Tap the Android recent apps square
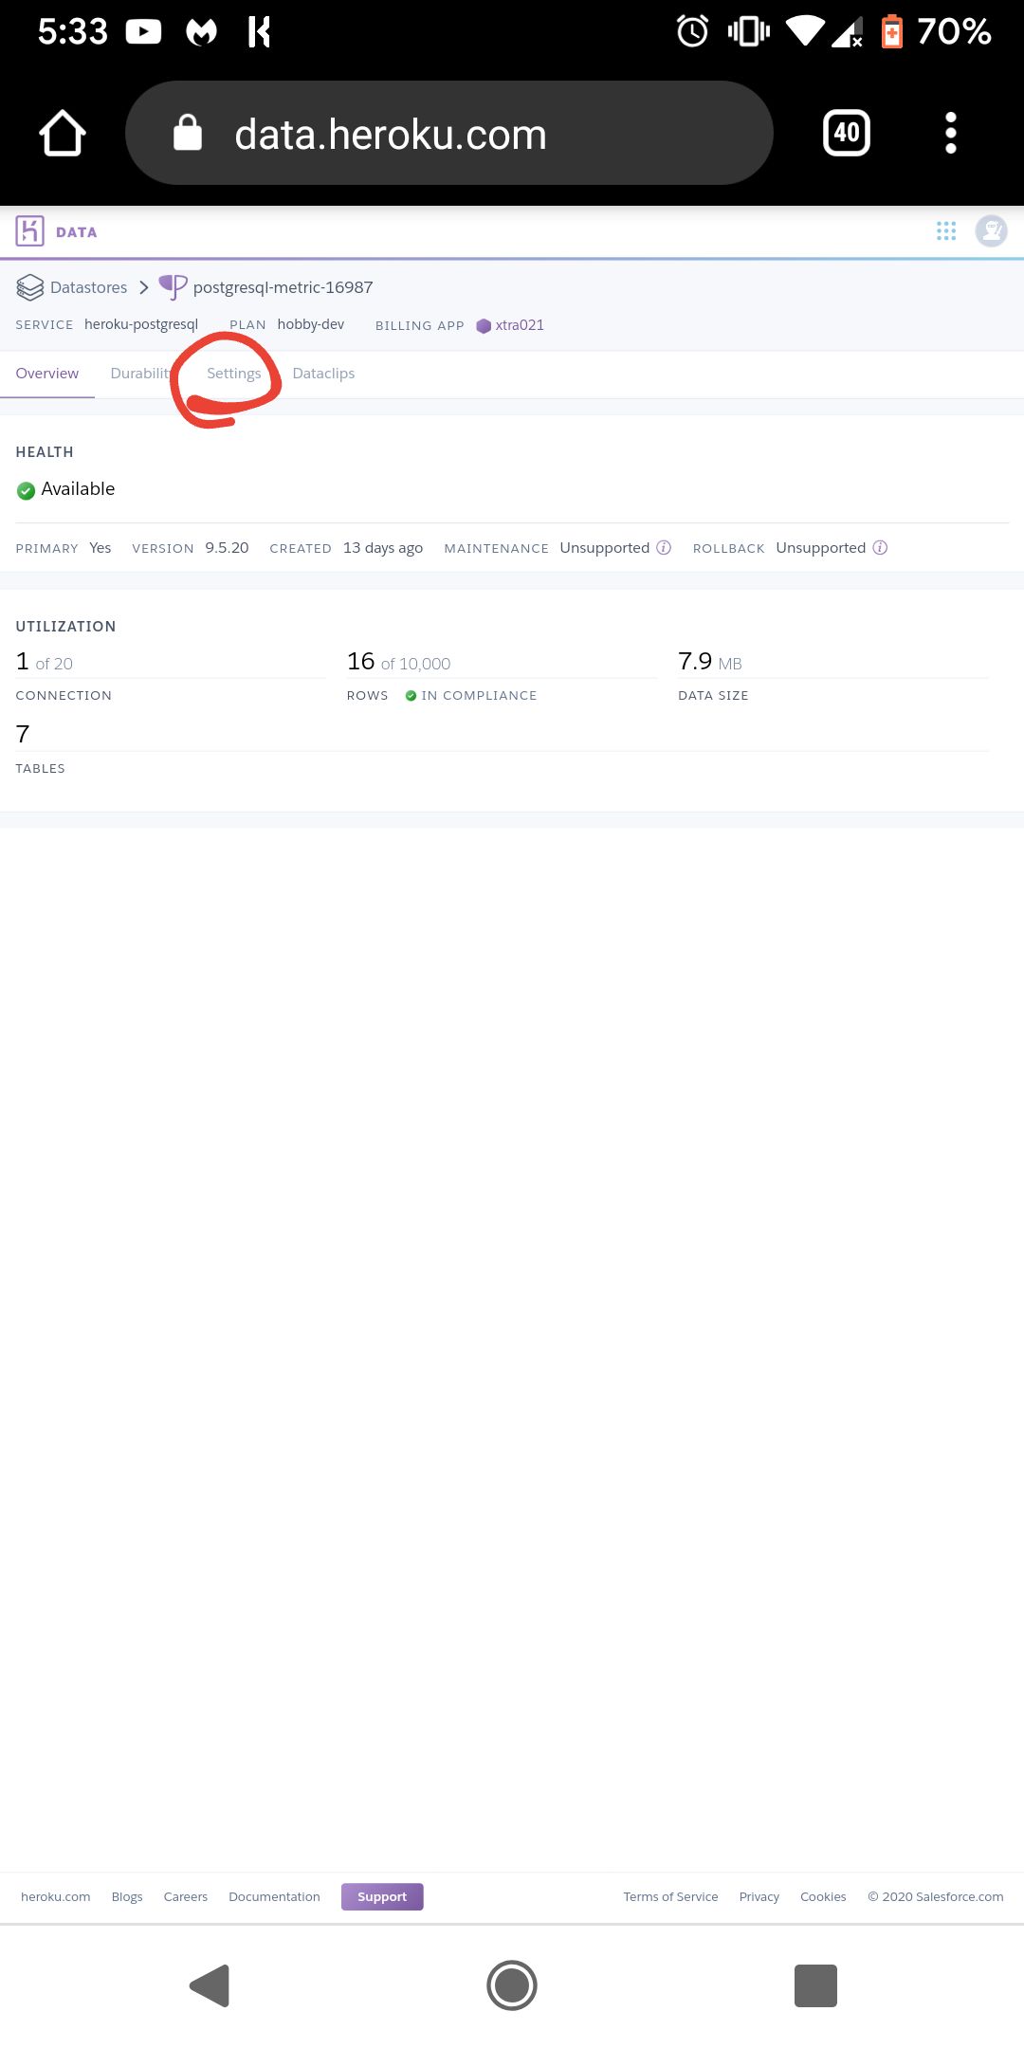Screen dimensions: 1024x2048 pyautogui.click(x=815, y=1985)
